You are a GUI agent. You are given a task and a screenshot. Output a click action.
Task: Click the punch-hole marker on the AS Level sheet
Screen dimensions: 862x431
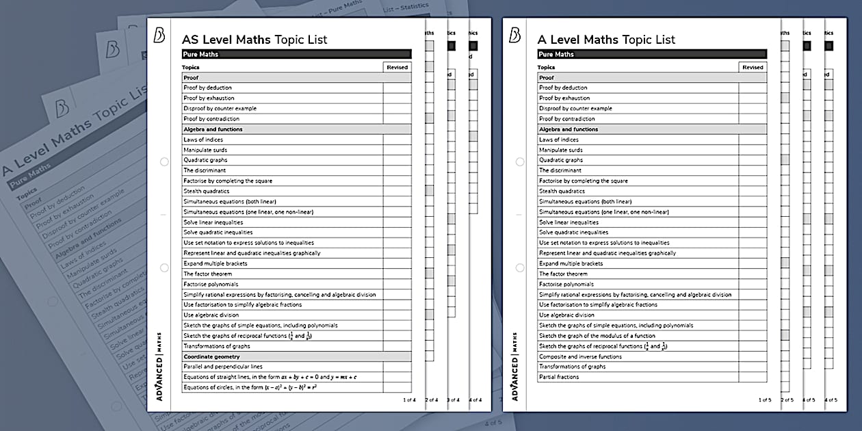coord(164,161)
